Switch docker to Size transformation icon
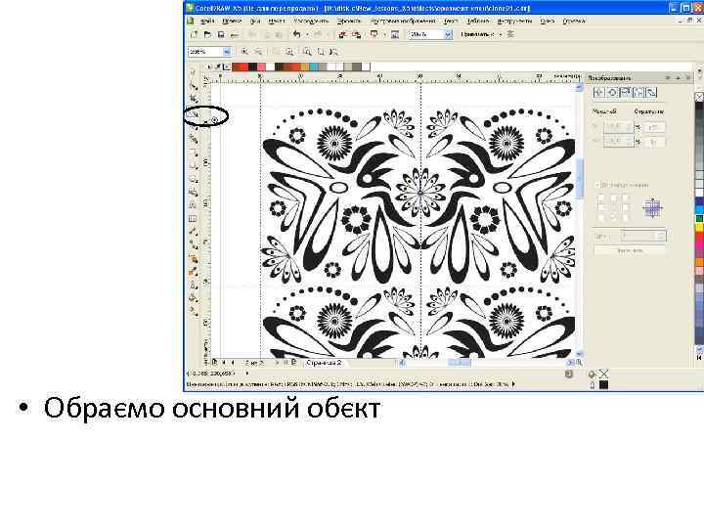The height and width of the screenshot is (528, 704). (x=638, y=93)
